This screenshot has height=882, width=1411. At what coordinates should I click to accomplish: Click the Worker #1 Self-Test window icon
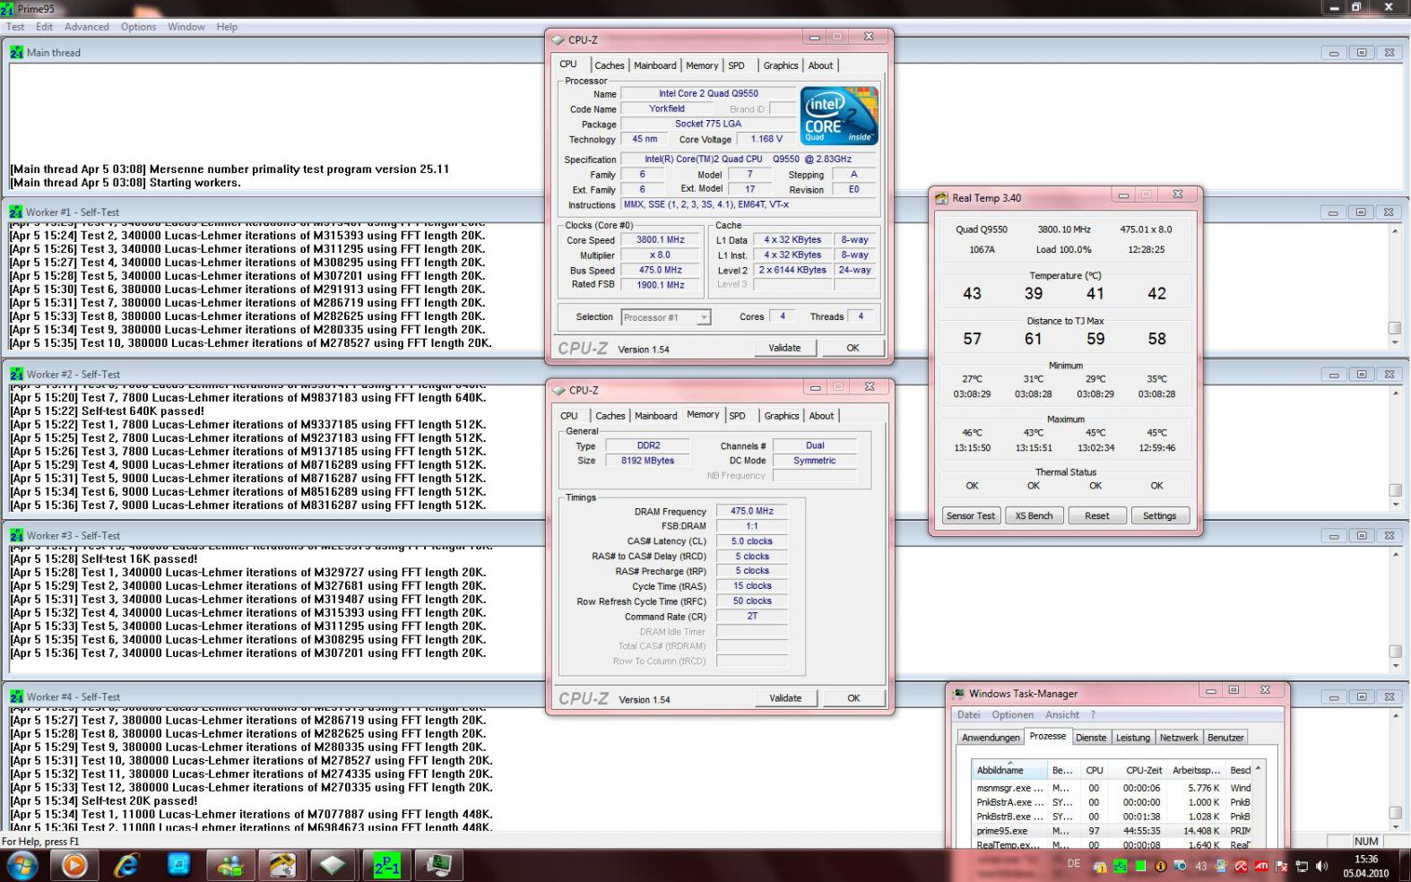tap(16, 212)
